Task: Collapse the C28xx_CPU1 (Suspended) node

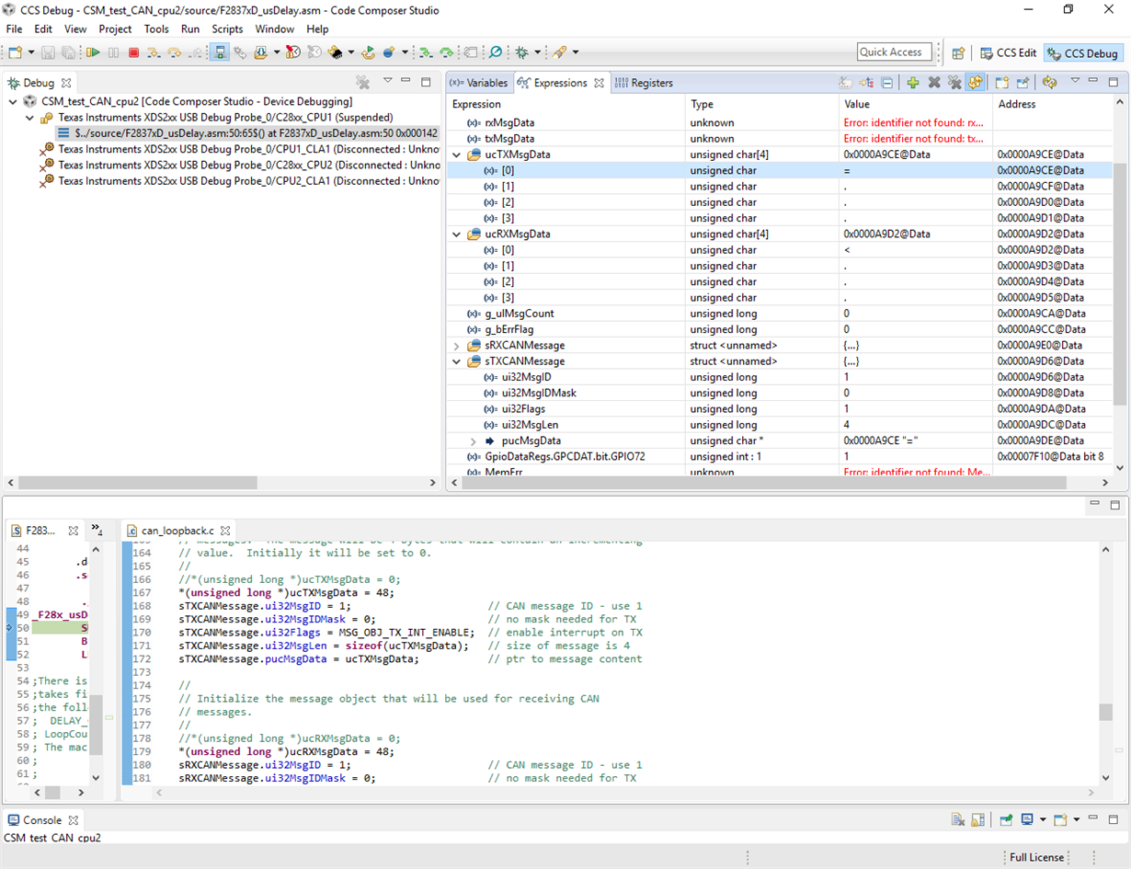Action: click(29, 118)
